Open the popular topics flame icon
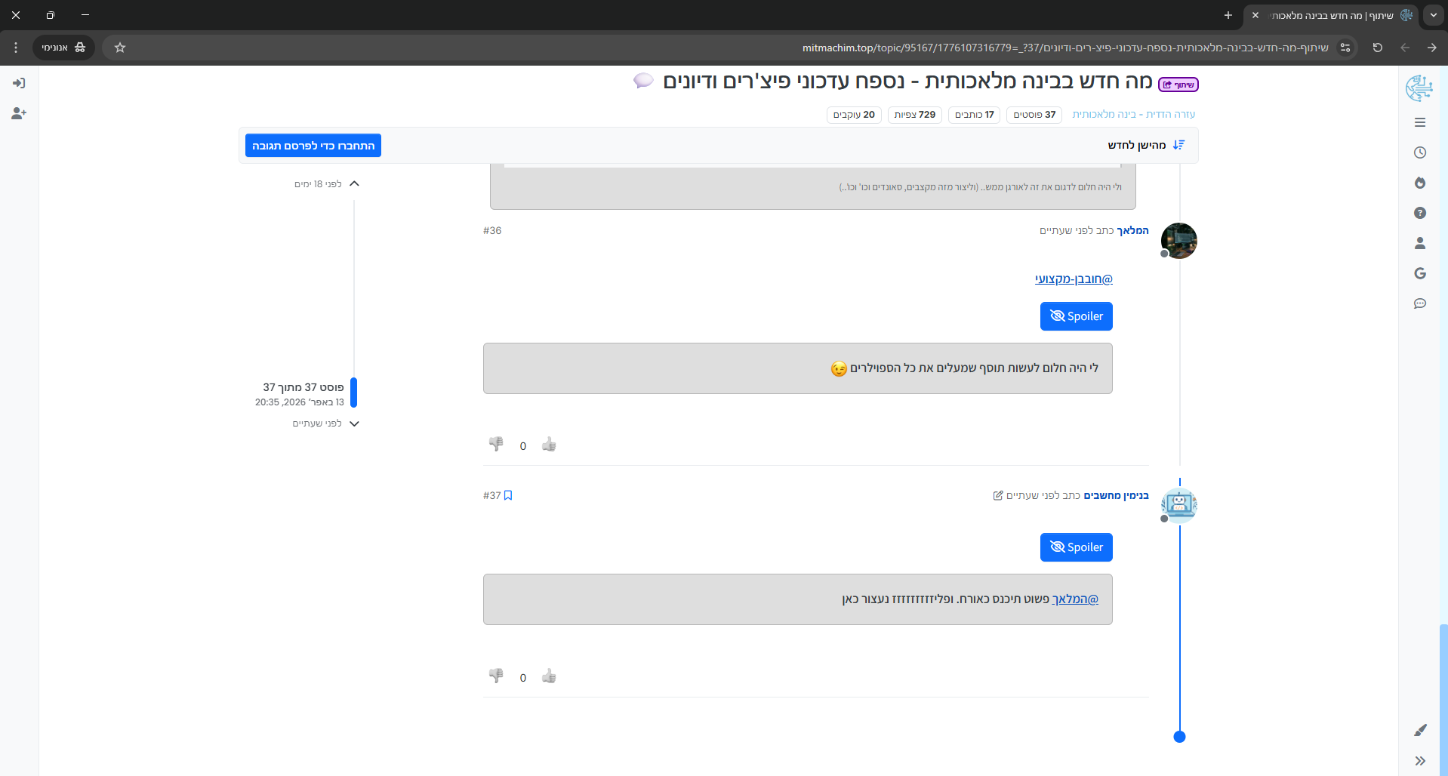The image size is (1448, 776). (x=1419, y=183)
